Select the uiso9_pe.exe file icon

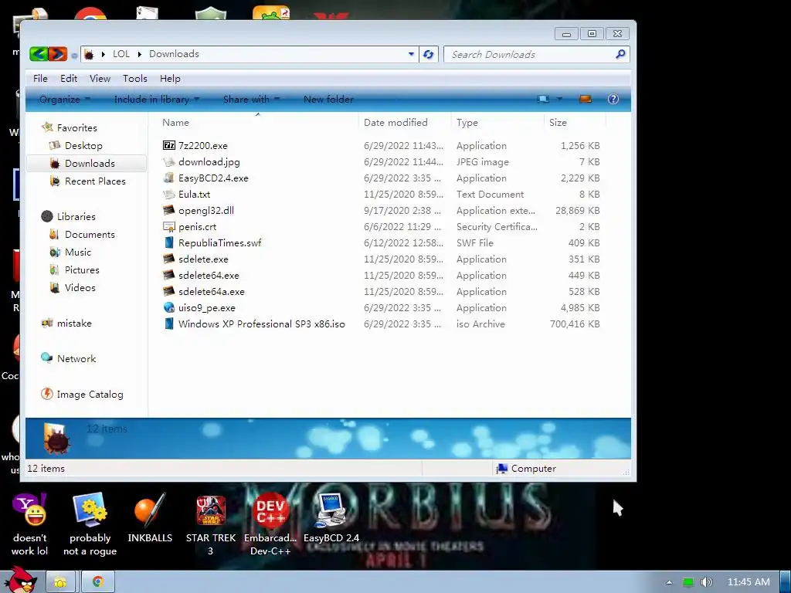click(169, 307)
